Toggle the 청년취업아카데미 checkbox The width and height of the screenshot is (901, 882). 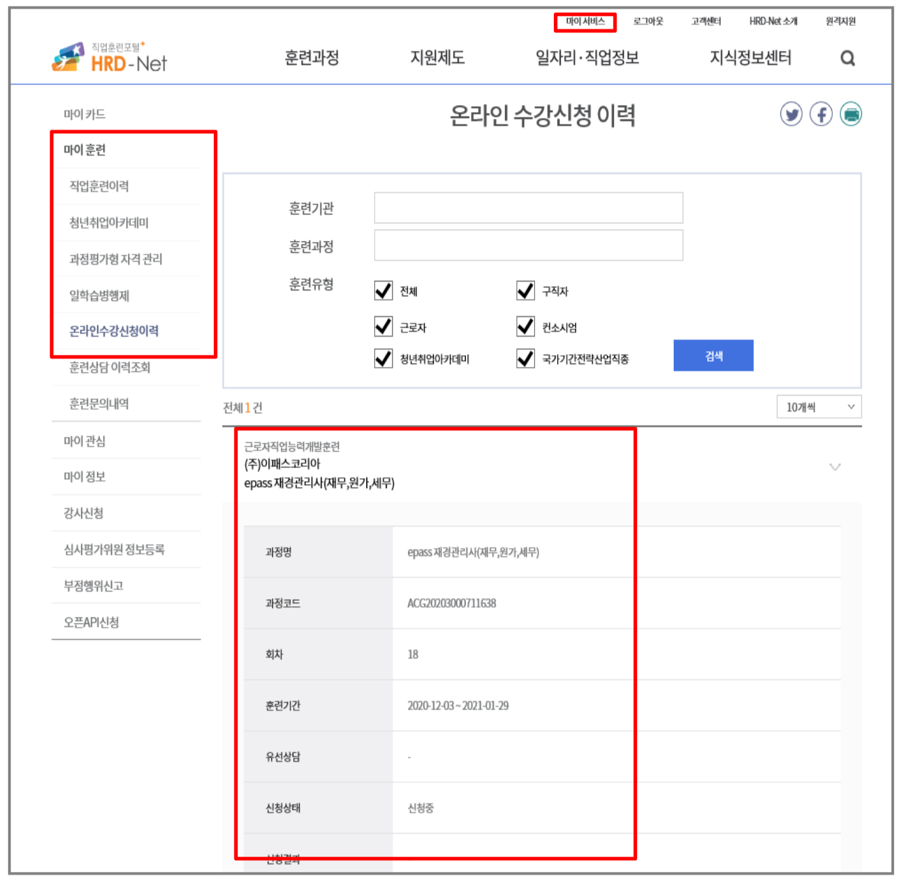pos(383,358)
